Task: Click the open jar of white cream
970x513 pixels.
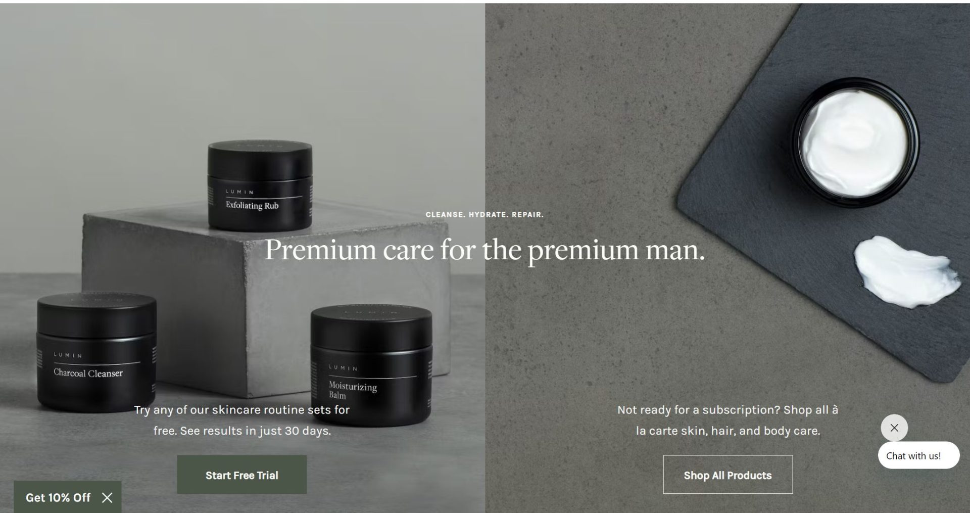Action: tap(855, 143)
